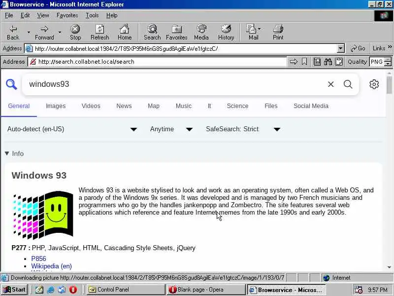Image resolution: width=394 pixels, height=296 pixels.
Task: Switch to the Videos tab
Action: tap(91, 106)
